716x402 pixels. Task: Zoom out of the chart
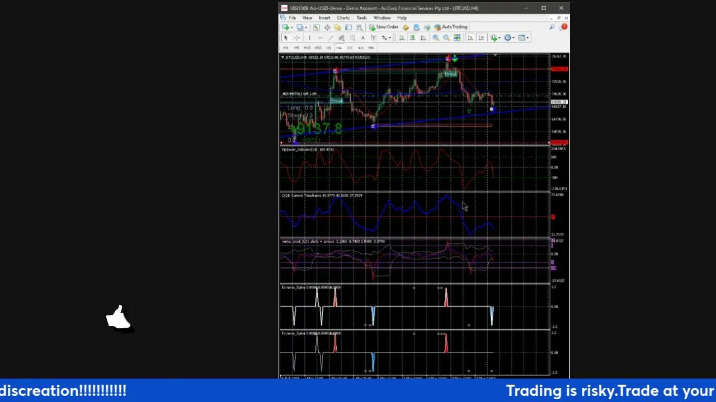pos(446,37)
